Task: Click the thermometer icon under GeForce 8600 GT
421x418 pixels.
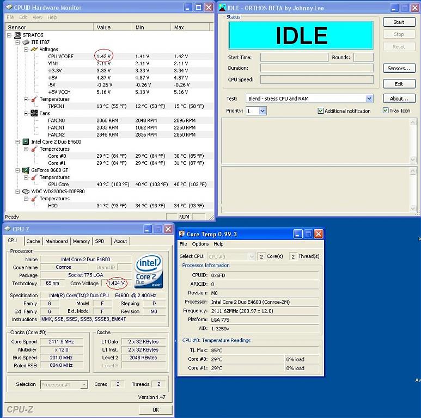Action: [34, 177]
